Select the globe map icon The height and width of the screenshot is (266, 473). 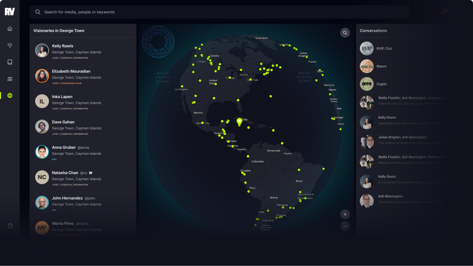10,96
